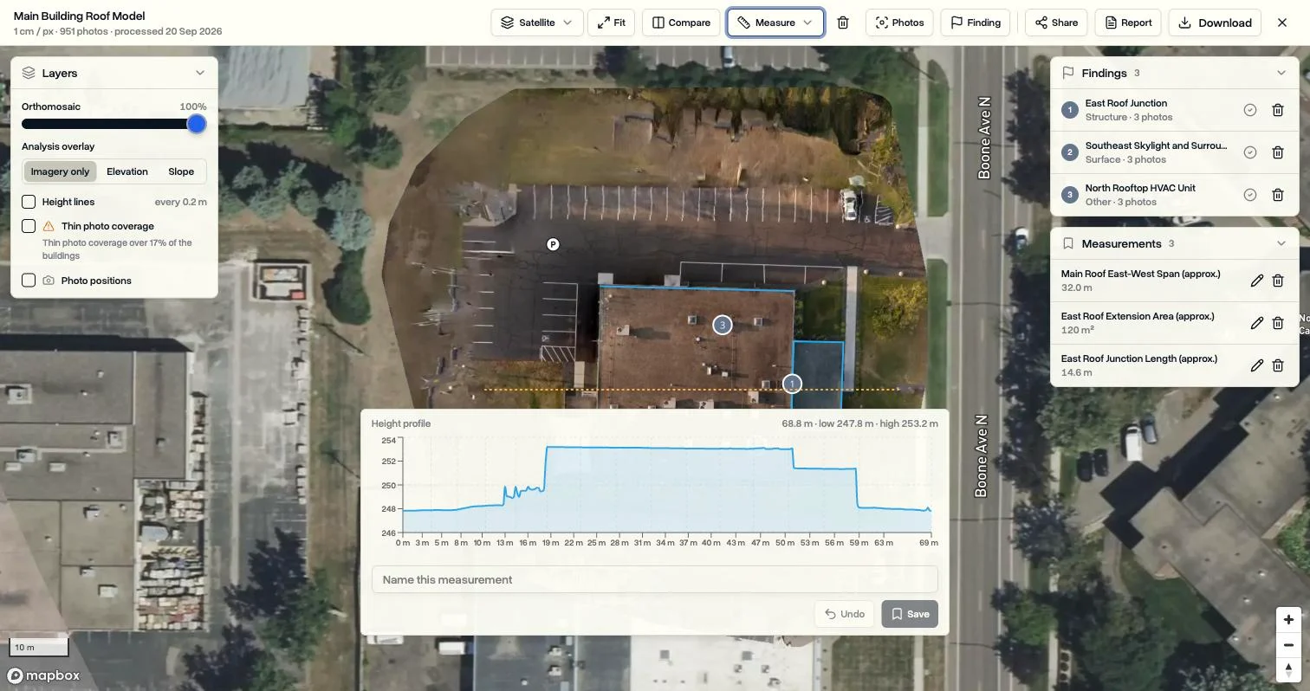Enable the Thin photo coverage checkbox
1310x691 pixels.
coord(29,226)
